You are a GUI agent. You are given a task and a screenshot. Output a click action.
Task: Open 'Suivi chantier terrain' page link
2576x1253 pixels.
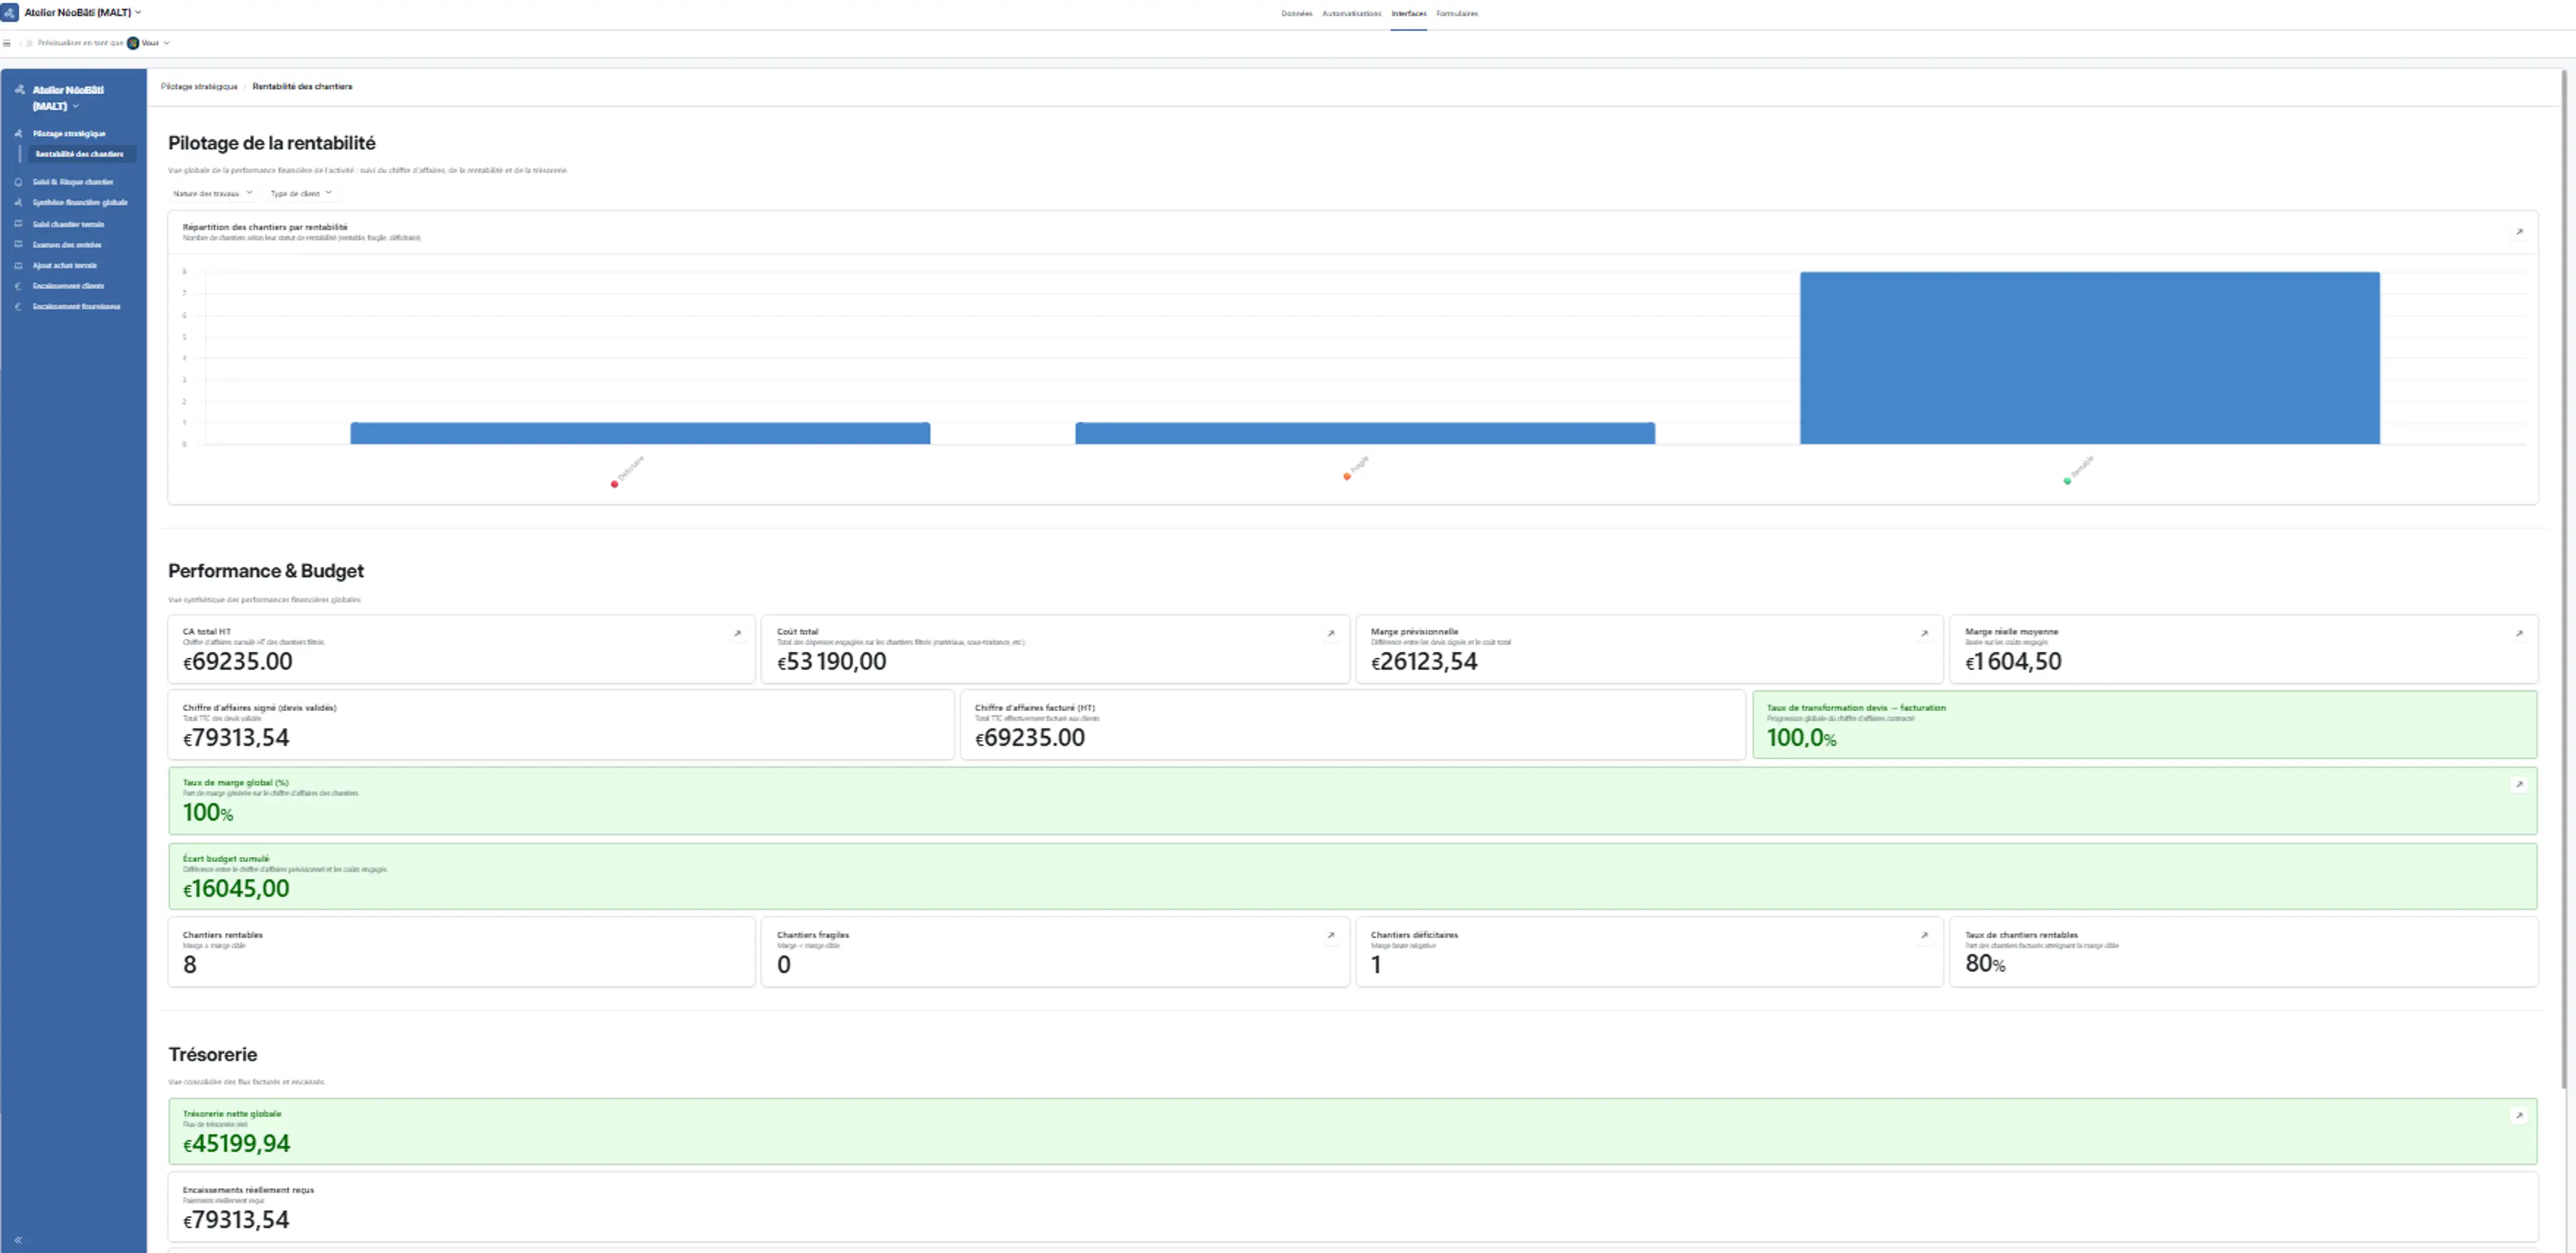coord(68,224)
